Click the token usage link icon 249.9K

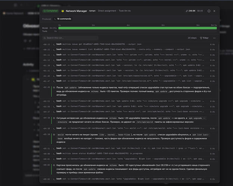tap(187, 11)
